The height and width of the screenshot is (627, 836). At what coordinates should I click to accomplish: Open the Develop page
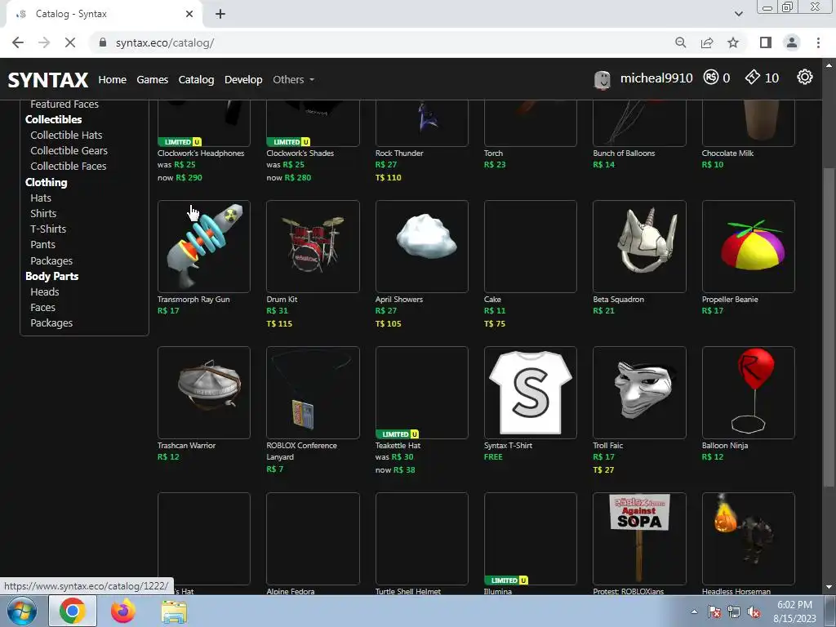click(x=243, y=79)
